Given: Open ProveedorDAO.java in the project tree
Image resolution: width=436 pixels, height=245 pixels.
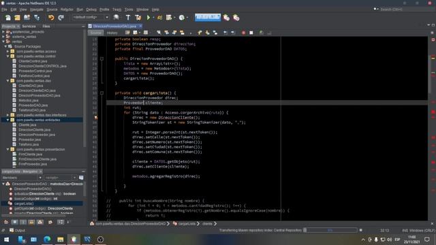Looking at the screenshot, I should point(33,105).
